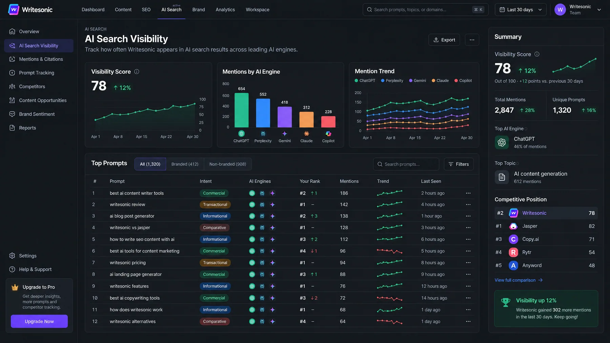Click the Writesonic logo icon

coord(14,9)
